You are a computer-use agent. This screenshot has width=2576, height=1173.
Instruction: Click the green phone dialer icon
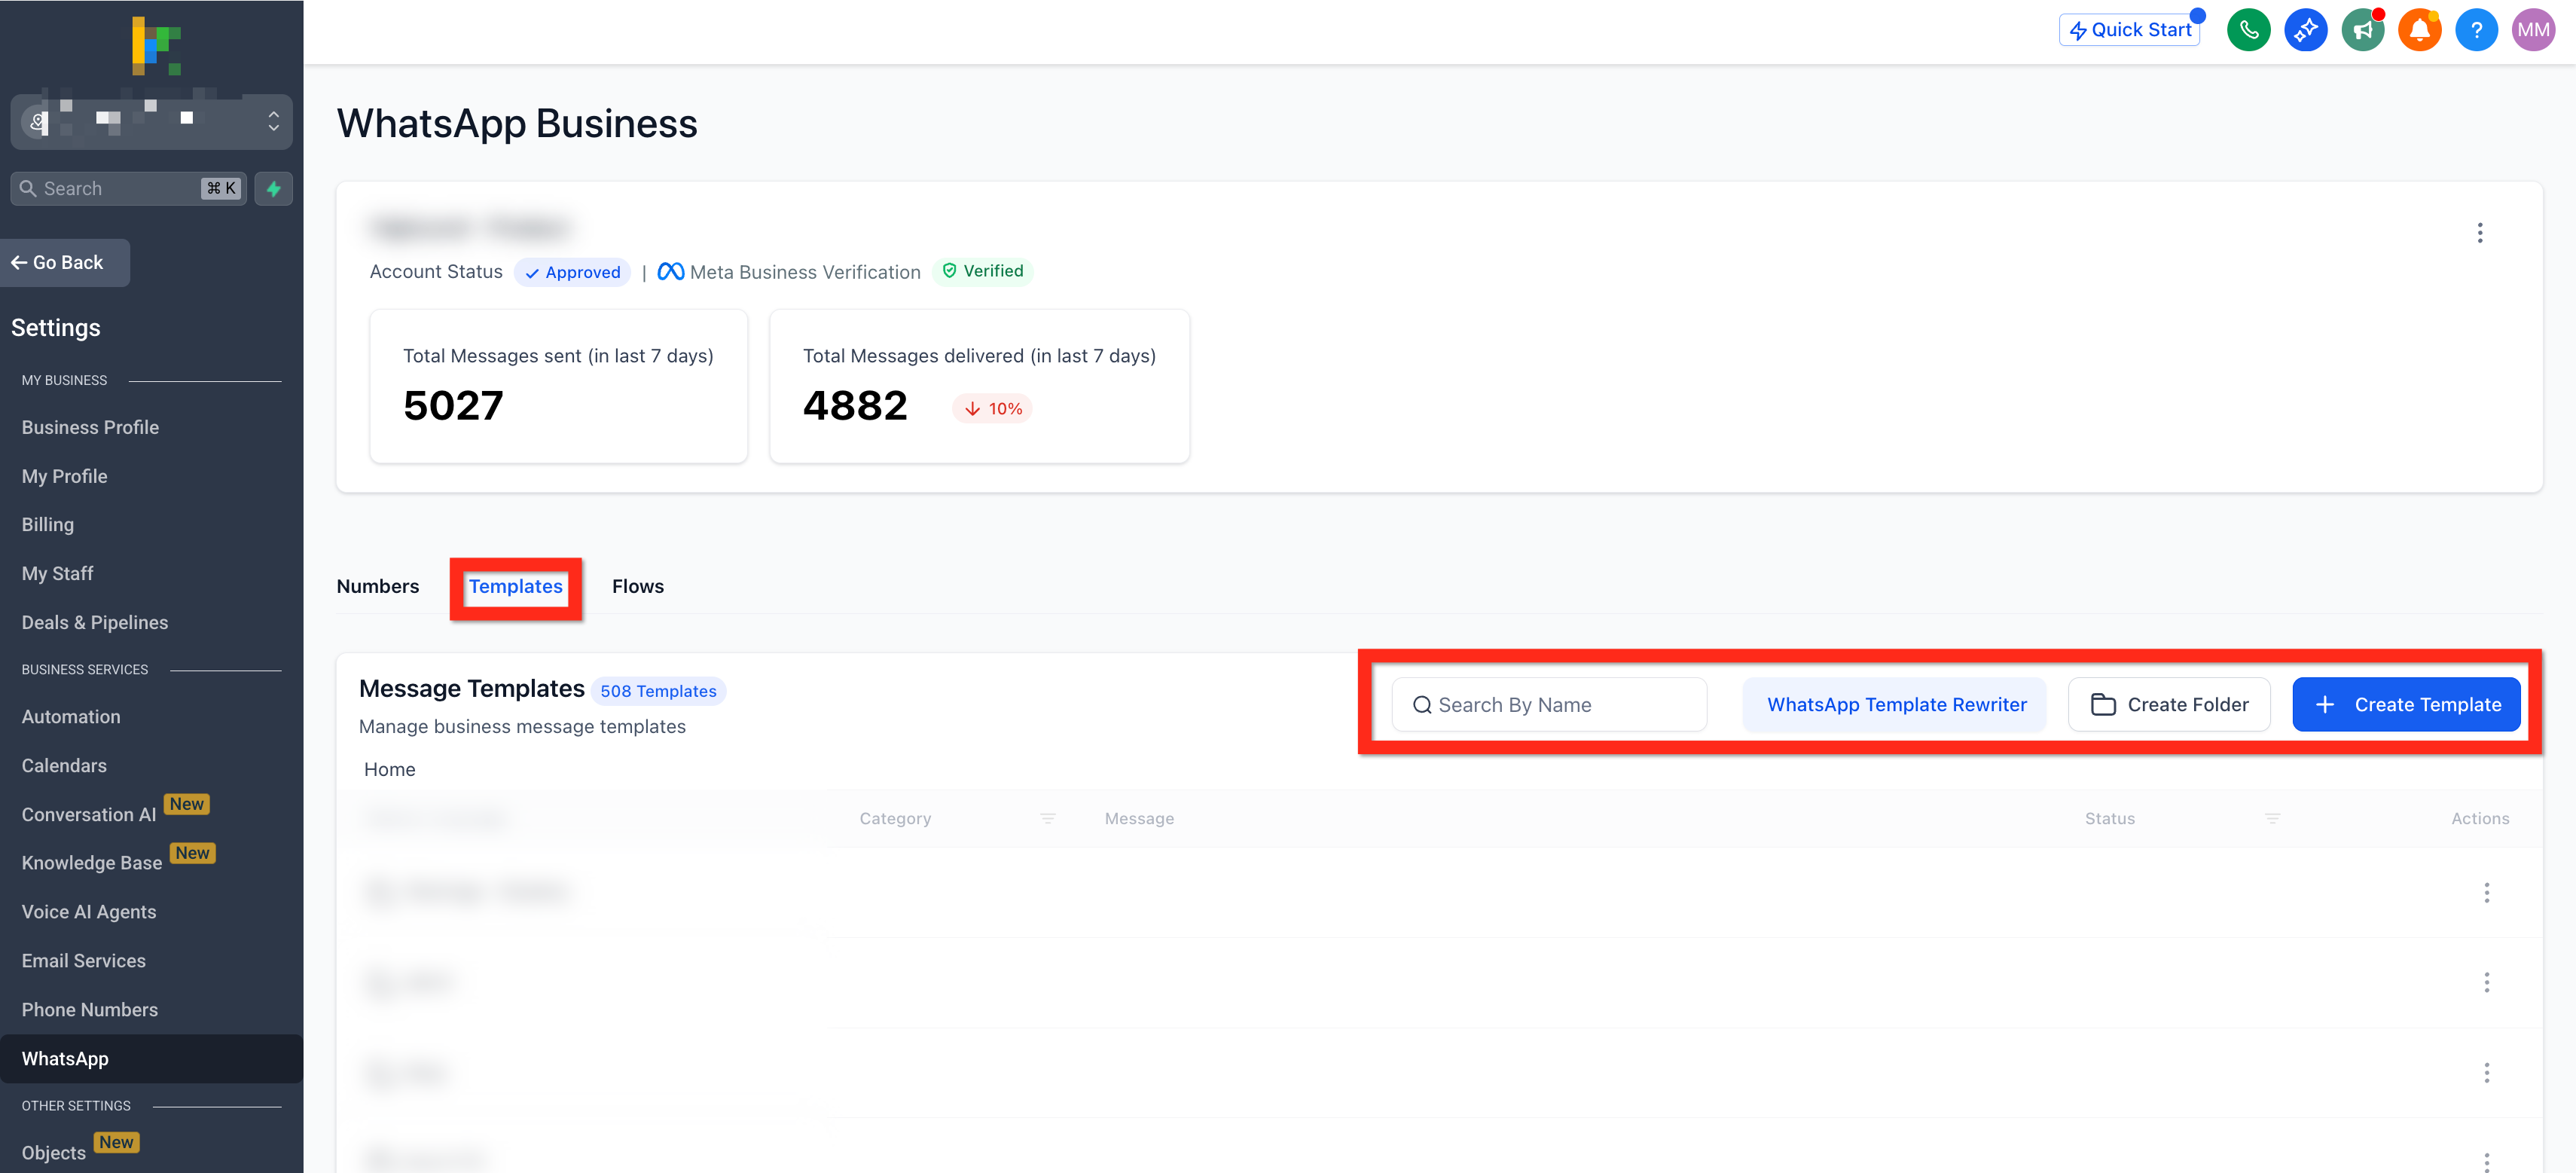(2248, 30)
